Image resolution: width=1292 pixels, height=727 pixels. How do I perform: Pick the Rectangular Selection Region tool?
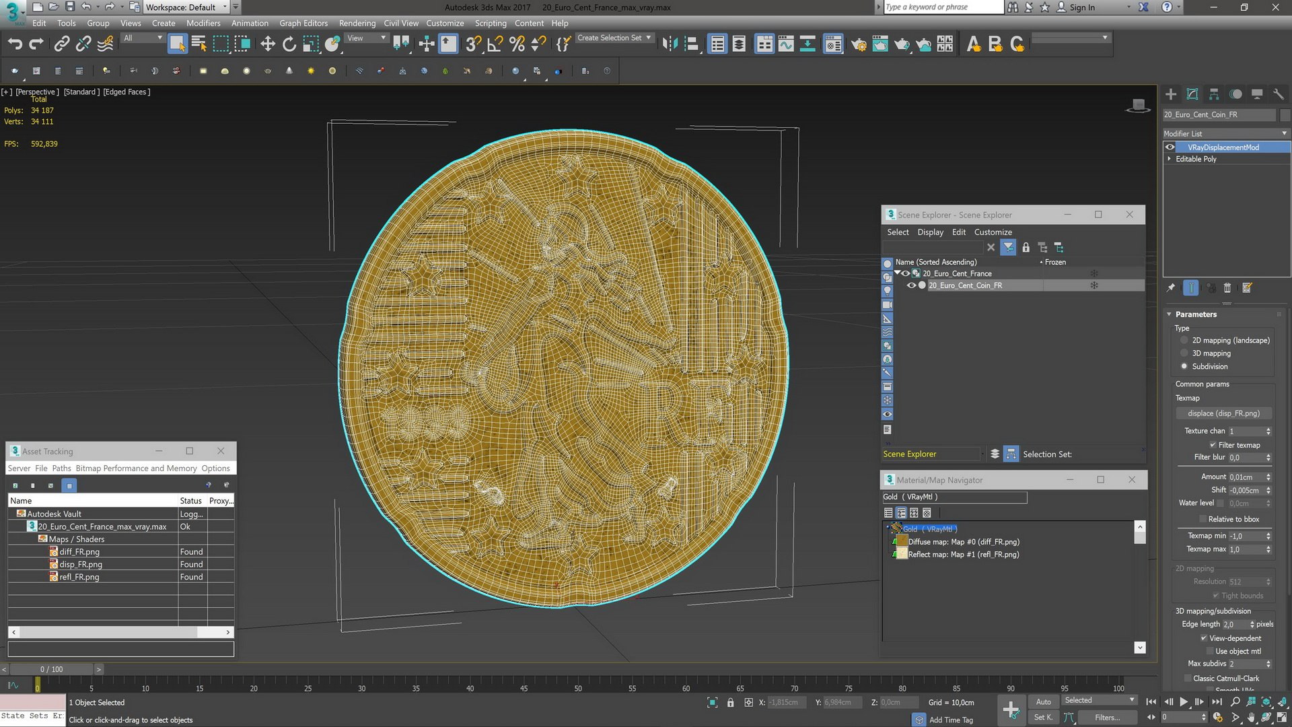(x=221, y=44)
